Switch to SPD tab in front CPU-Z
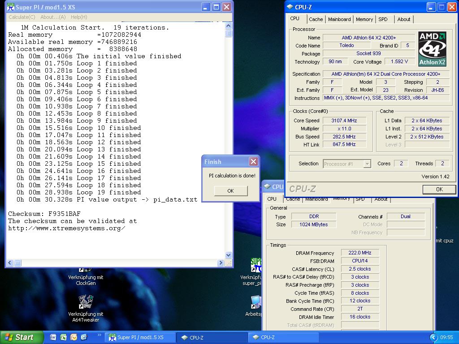Screen dimensions: 459x344 [x=383, y=19]
